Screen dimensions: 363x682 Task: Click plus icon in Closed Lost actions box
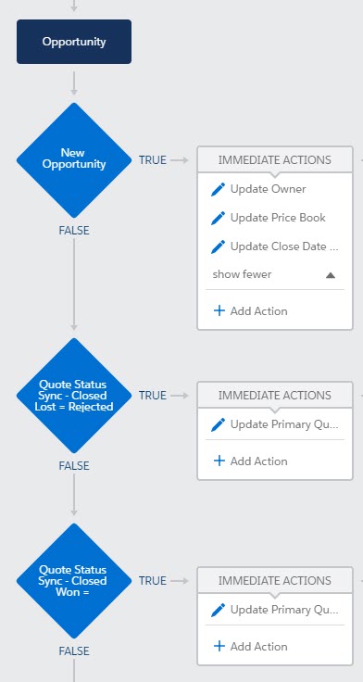219,461
